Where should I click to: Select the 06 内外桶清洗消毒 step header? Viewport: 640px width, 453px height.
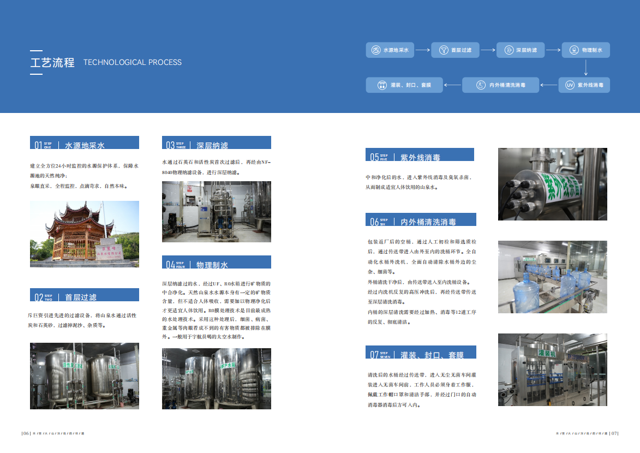(x=421, y=219)
